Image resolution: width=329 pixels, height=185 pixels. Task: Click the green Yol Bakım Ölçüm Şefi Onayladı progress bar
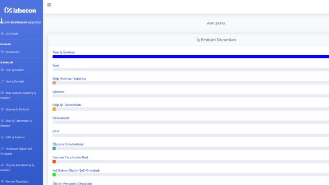pyautogui.click(x=54, y=175)
